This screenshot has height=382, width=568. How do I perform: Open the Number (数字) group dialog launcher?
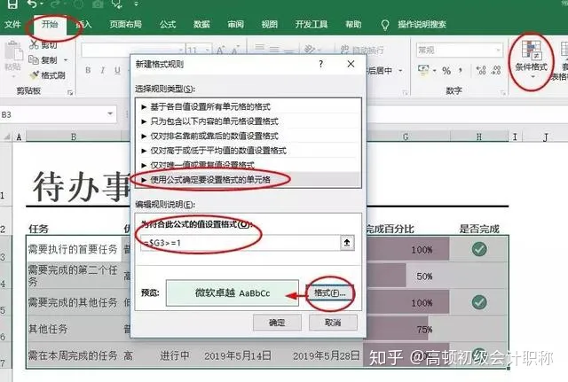click(503, 92)
